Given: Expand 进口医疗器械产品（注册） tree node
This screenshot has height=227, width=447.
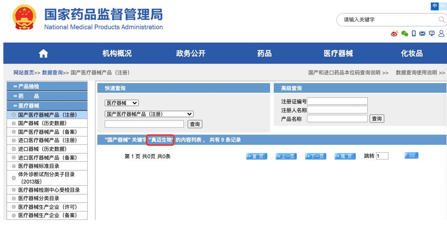Looking at the screenshot, I should coord(14,141).
